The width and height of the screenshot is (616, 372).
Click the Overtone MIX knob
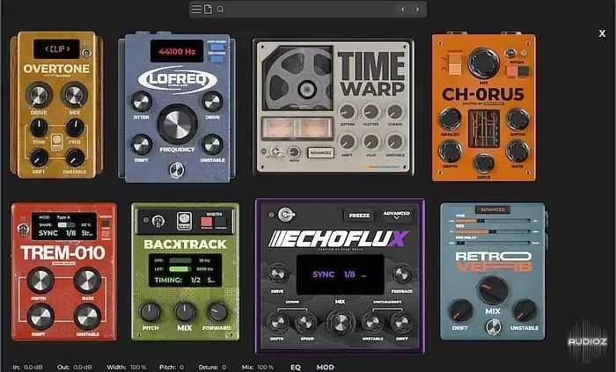point(74,95)
